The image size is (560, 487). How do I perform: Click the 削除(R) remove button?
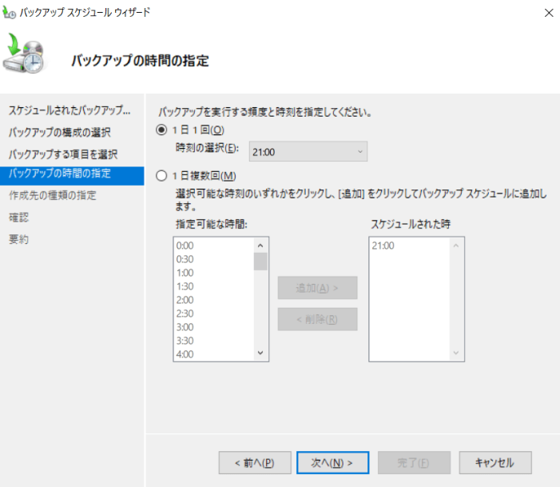317,319
